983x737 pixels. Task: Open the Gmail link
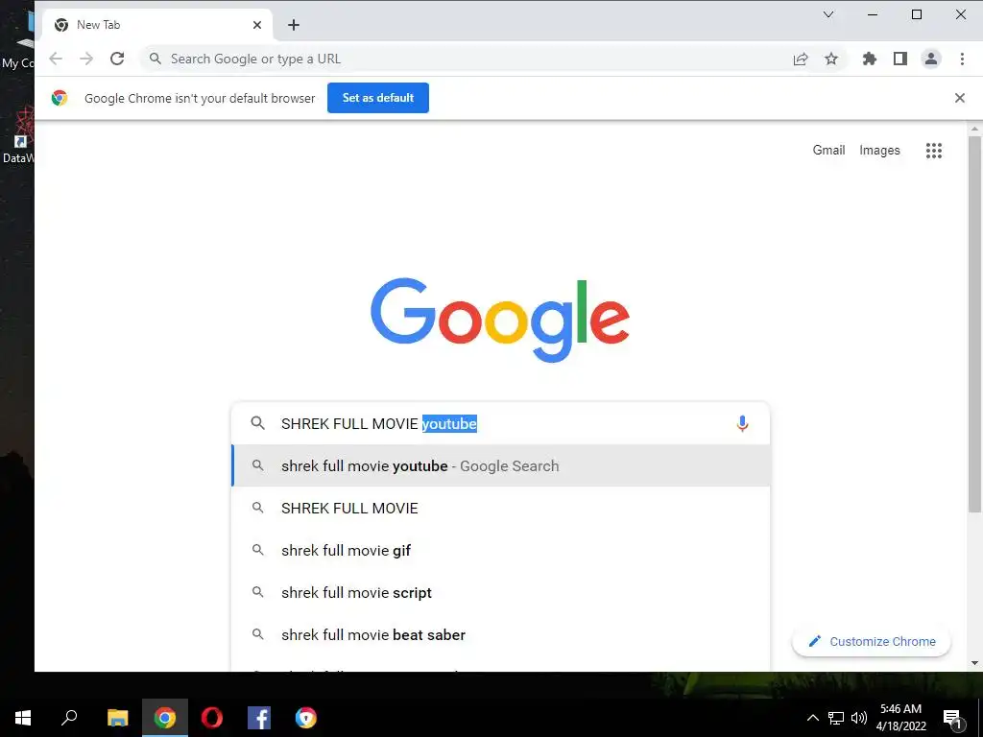(828, 151)
